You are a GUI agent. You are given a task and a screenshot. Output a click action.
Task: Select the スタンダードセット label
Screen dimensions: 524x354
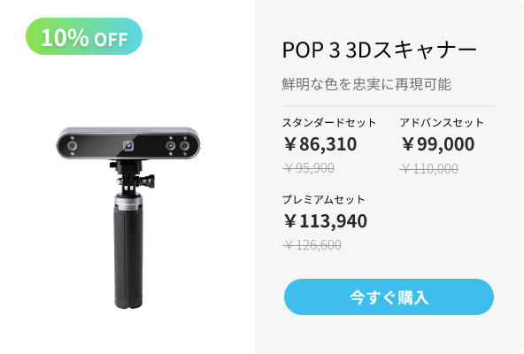click(329, 123)
